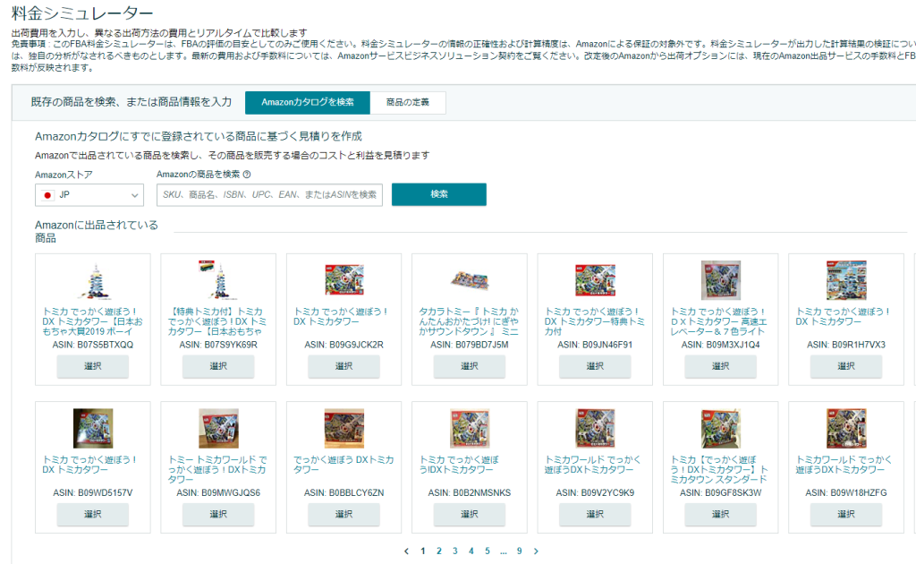Viewport: 916px width, 564px height.
Task: Select the product with ASIN B07S9YK69R
Action: pyautogui.click(x=218, y=366)
